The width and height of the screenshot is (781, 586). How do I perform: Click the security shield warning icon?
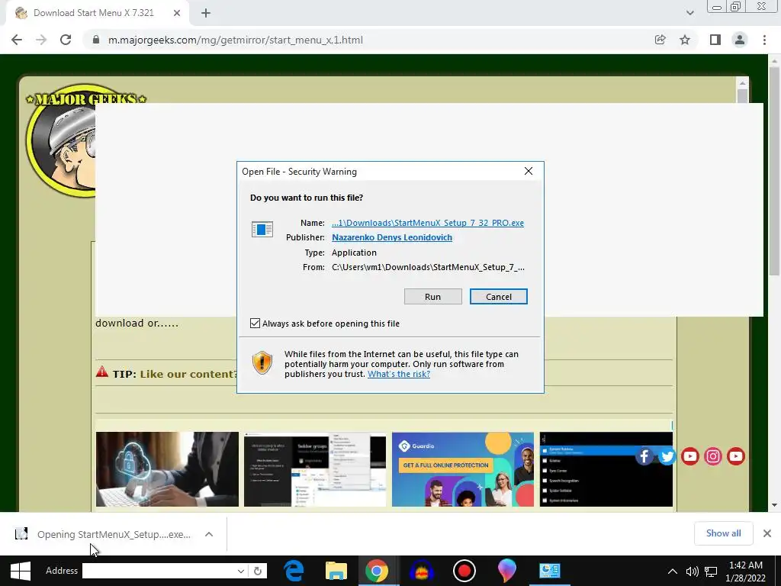pos(262,362)
